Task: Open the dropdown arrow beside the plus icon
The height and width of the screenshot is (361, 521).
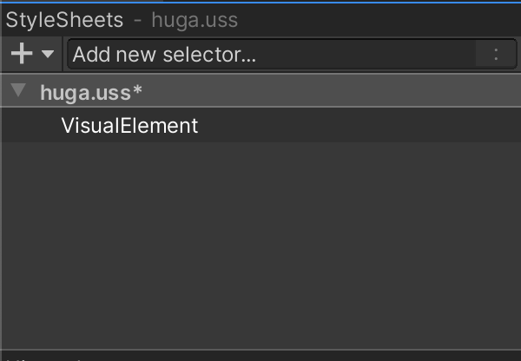Action: 47,55
